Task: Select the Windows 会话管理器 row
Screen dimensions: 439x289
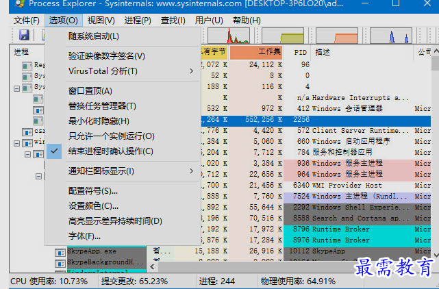Action: pyautogui.click(x=316, y=109)
